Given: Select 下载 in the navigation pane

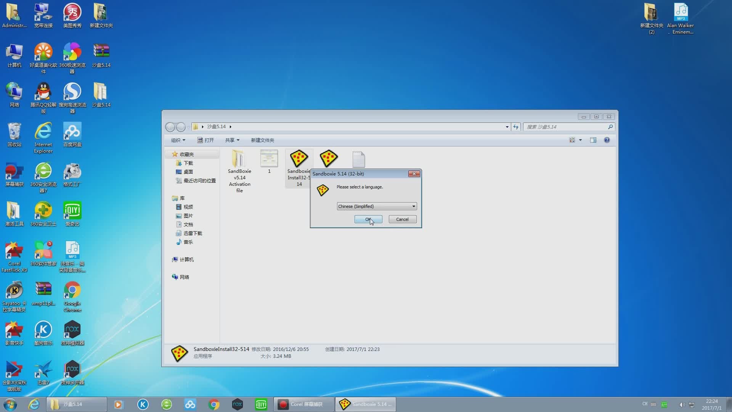Looking at the screenshot, I should pos(188,163).
